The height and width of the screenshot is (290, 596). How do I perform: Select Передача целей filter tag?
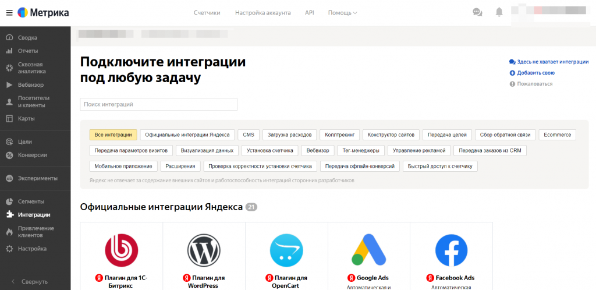pos(447,135)
